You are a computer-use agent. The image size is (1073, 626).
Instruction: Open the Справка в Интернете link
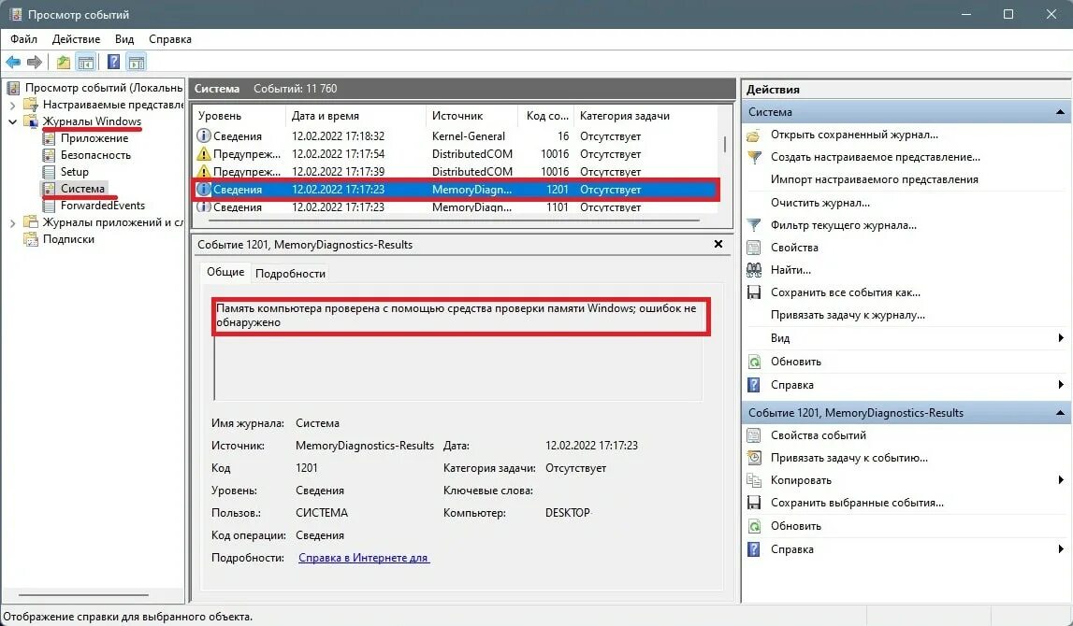(364, 558)
